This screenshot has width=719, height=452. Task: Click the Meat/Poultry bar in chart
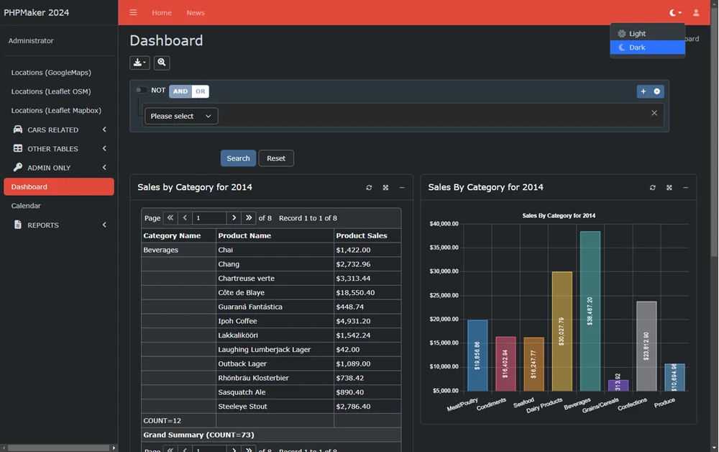pos(477,356)
